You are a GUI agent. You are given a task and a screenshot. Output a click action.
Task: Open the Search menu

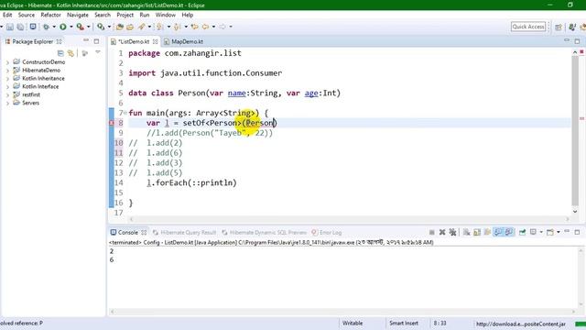(x=103, y=15)
